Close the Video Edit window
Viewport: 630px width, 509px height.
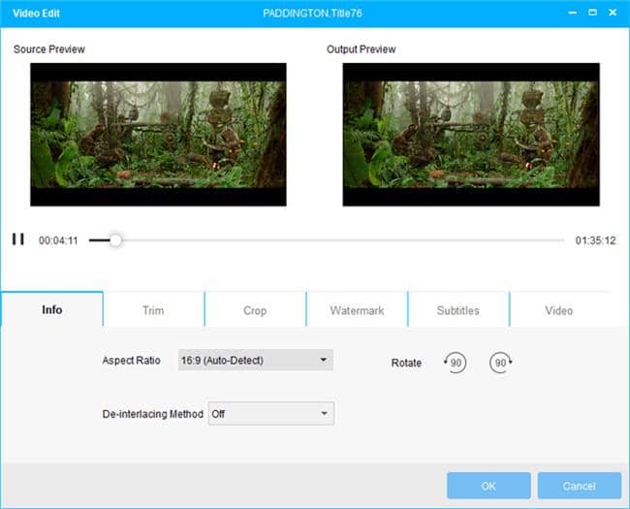click(613, 13)
